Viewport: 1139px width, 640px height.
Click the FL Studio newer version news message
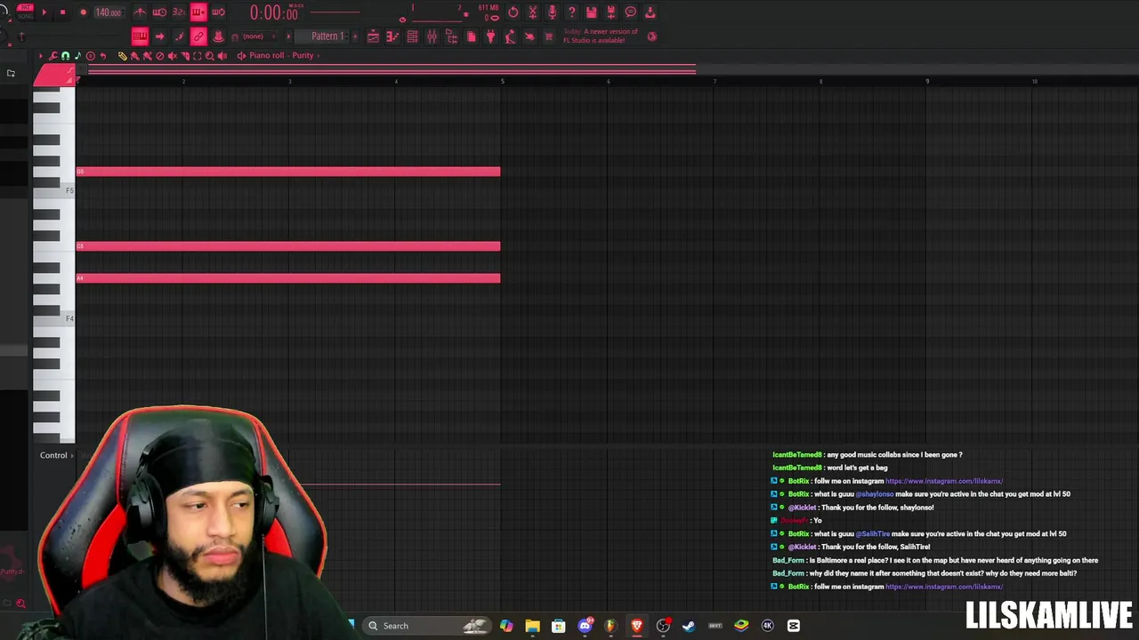[601, 36]
